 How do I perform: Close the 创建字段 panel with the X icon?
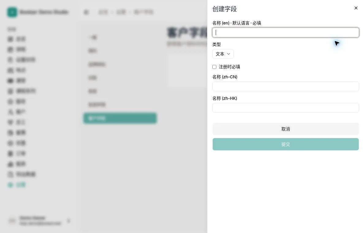[356, 8]
